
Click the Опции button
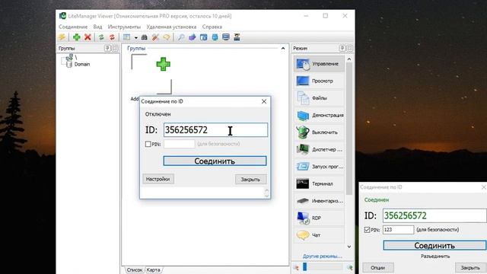[378, 267]
